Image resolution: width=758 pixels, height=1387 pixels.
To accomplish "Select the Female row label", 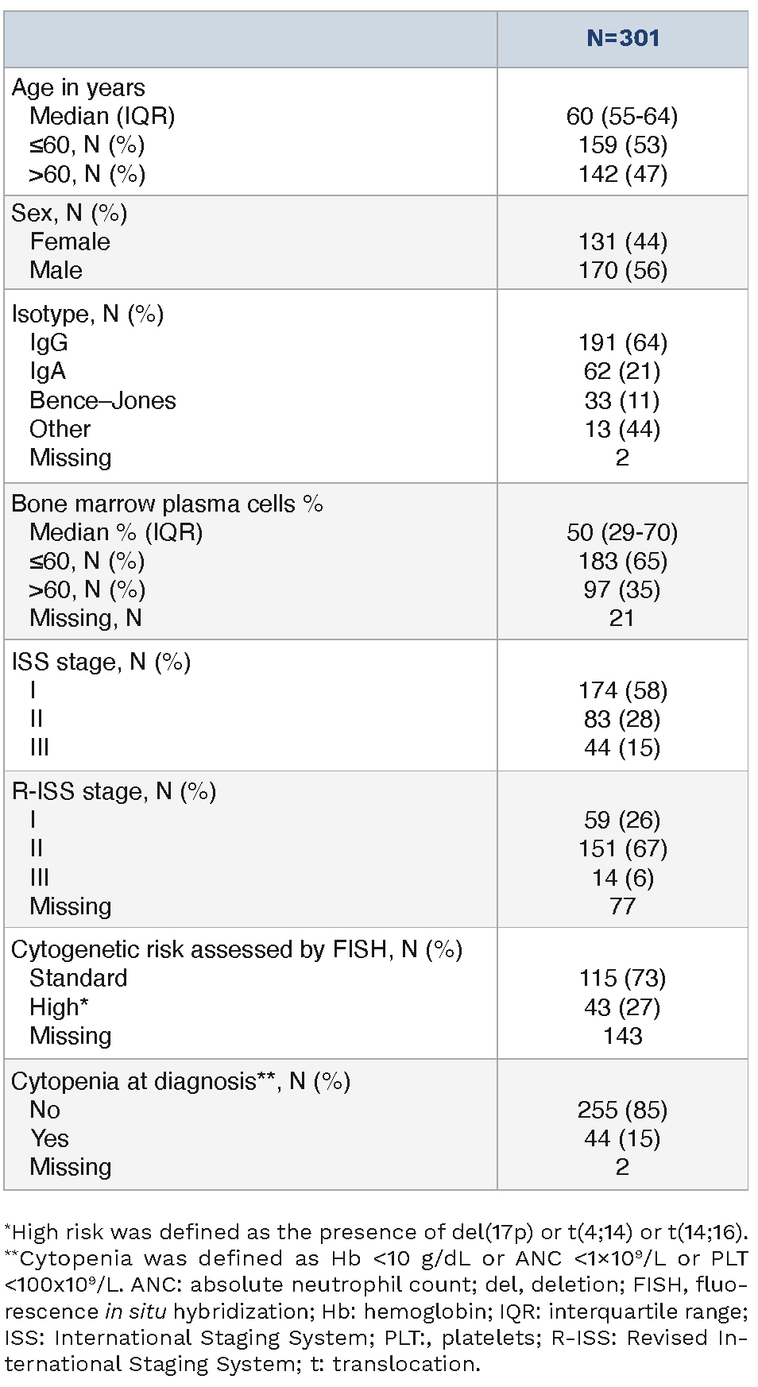I will coord(70,241).
